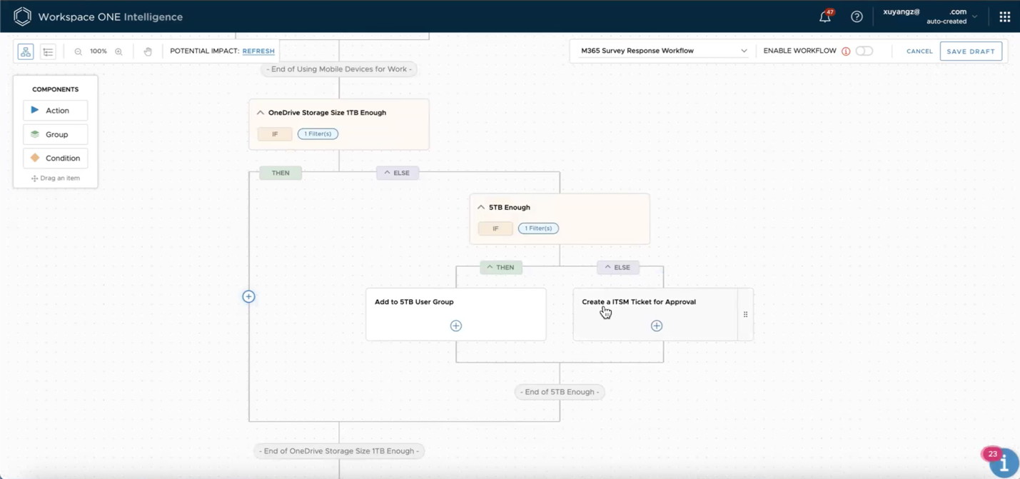This screenshot has height=479, width=1020.
Task: Open the notifications bell
Action: (825, 16)
